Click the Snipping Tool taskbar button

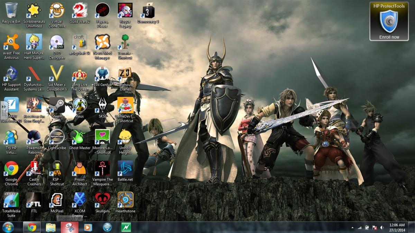click(x=70, y=227)
